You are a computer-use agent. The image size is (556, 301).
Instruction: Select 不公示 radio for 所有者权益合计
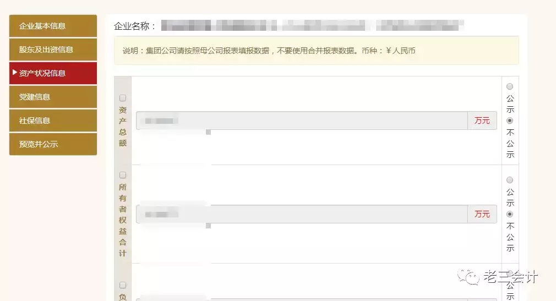(510, 214)
